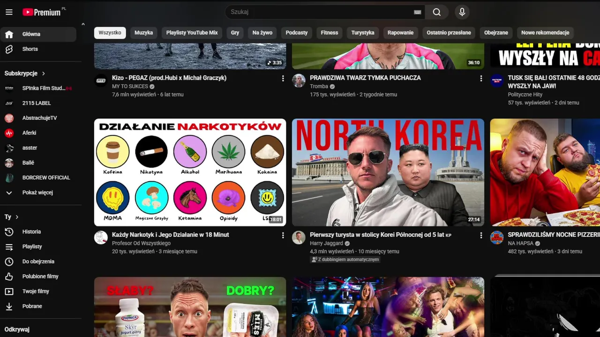Select the Gry filter chip
The height and width of the screenshot is (337, 600).
click(235, 33)
